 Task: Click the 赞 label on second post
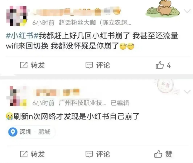click(169, 154)
